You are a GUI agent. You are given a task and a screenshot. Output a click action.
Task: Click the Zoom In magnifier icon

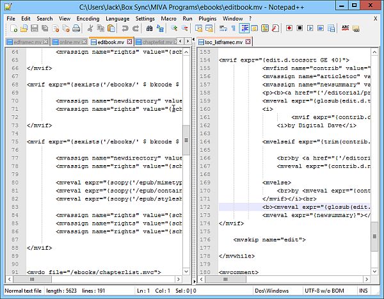click(174, 28)
